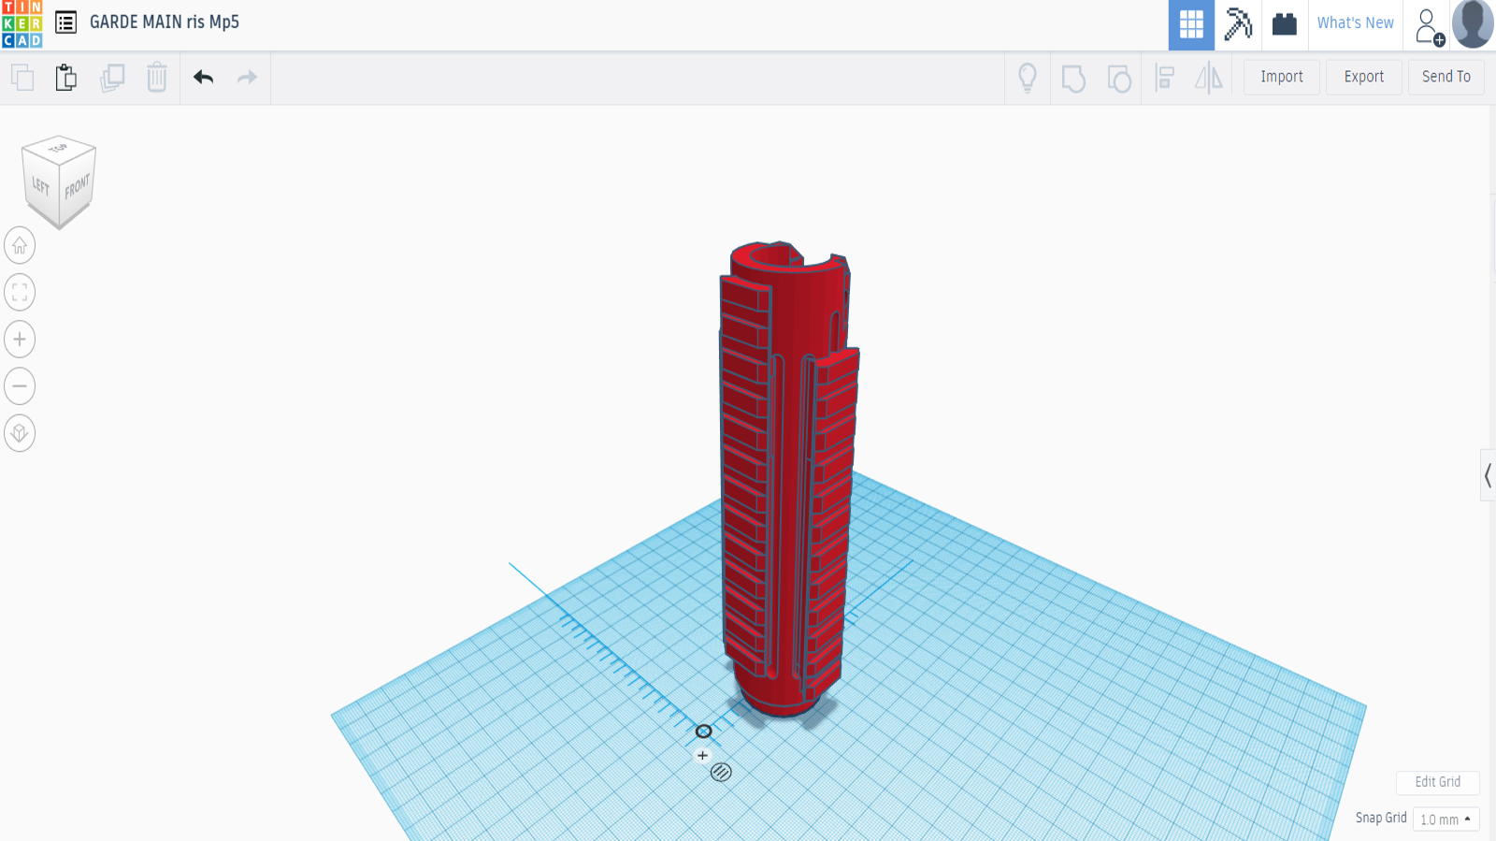
Task: Reset to Home view
Action: click(20, 246)
